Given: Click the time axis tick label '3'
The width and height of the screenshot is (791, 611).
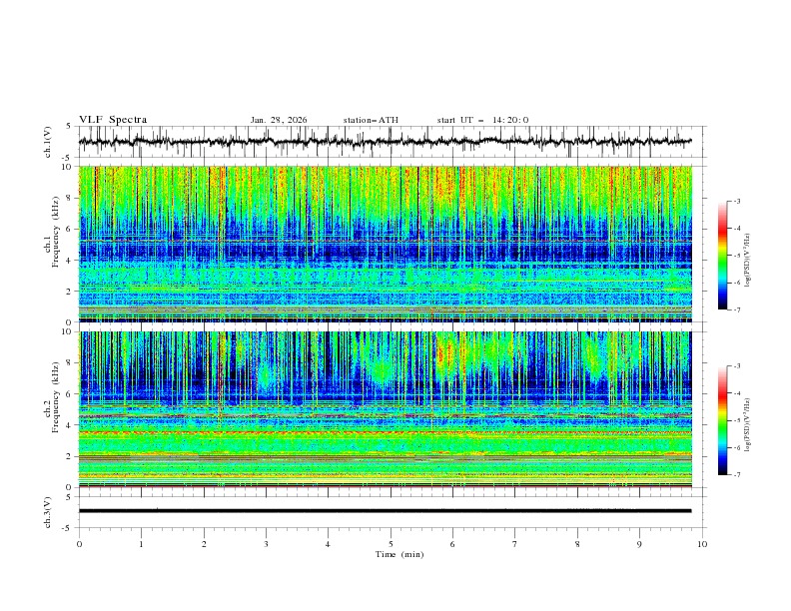Looking at the screenshot, I should point(266,544).
